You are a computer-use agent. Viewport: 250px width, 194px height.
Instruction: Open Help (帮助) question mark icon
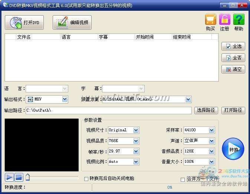tap(239, 20)
